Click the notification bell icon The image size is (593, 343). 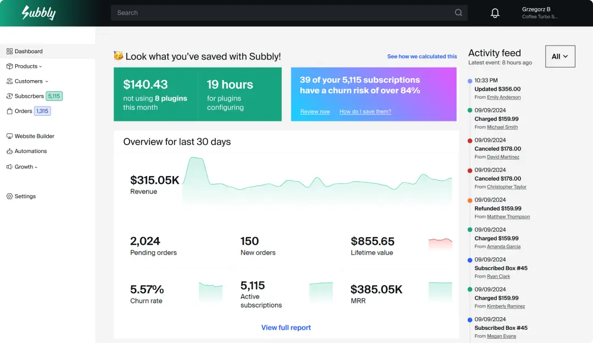pos(495,13)
